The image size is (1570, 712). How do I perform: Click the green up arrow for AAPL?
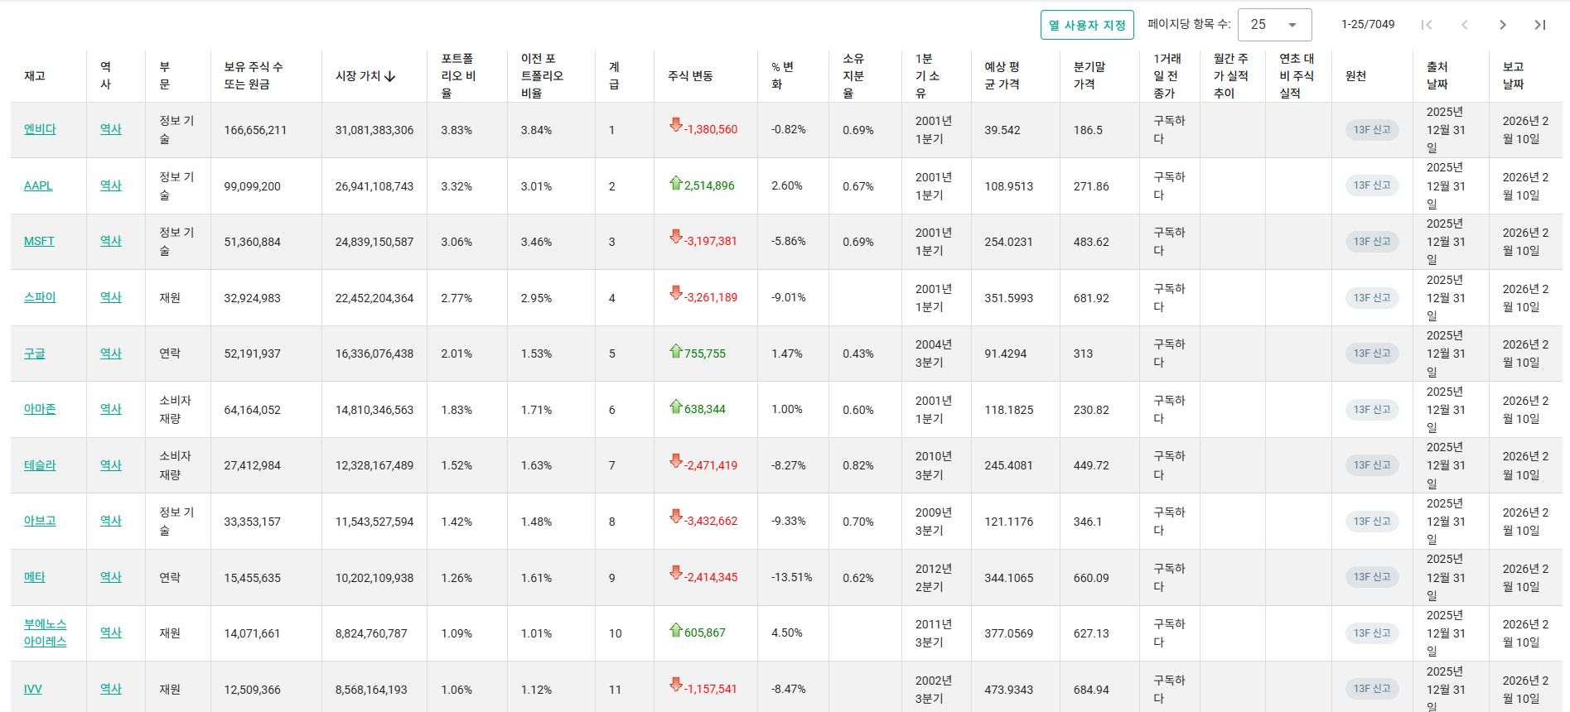point(676,183)
